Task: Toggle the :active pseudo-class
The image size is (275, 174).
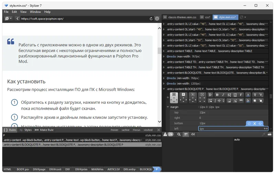Action: (125, 130)
